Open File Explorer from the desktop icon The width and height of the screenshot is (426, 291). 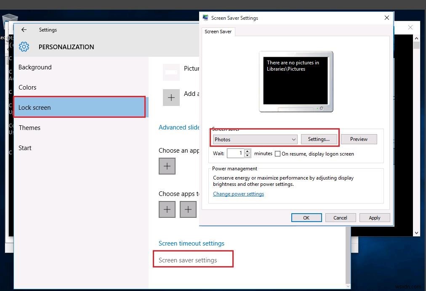tap(9, 20)
